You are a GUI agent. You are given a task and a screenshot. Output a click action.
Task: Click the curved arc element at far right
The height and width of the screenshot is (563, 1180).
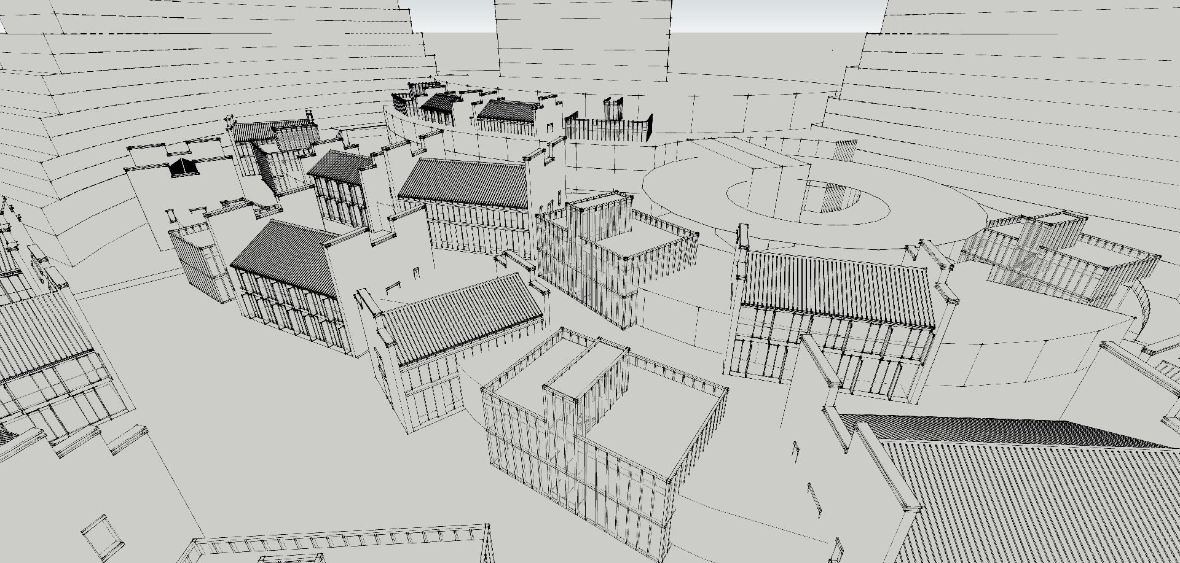(x=1144, y=307)
